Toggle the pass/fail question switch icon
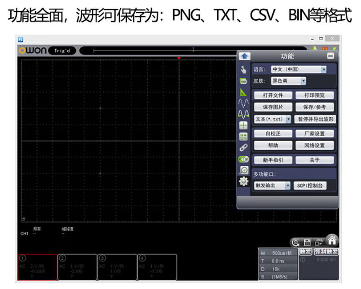The height and width of the screenshot is (289, 361). [243, 159]
